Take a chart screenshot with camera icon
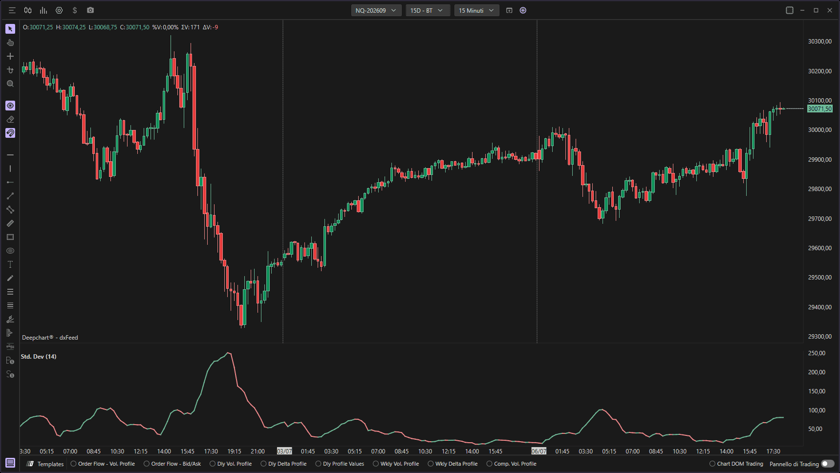 pyautogui.click(x=90, y=10)
